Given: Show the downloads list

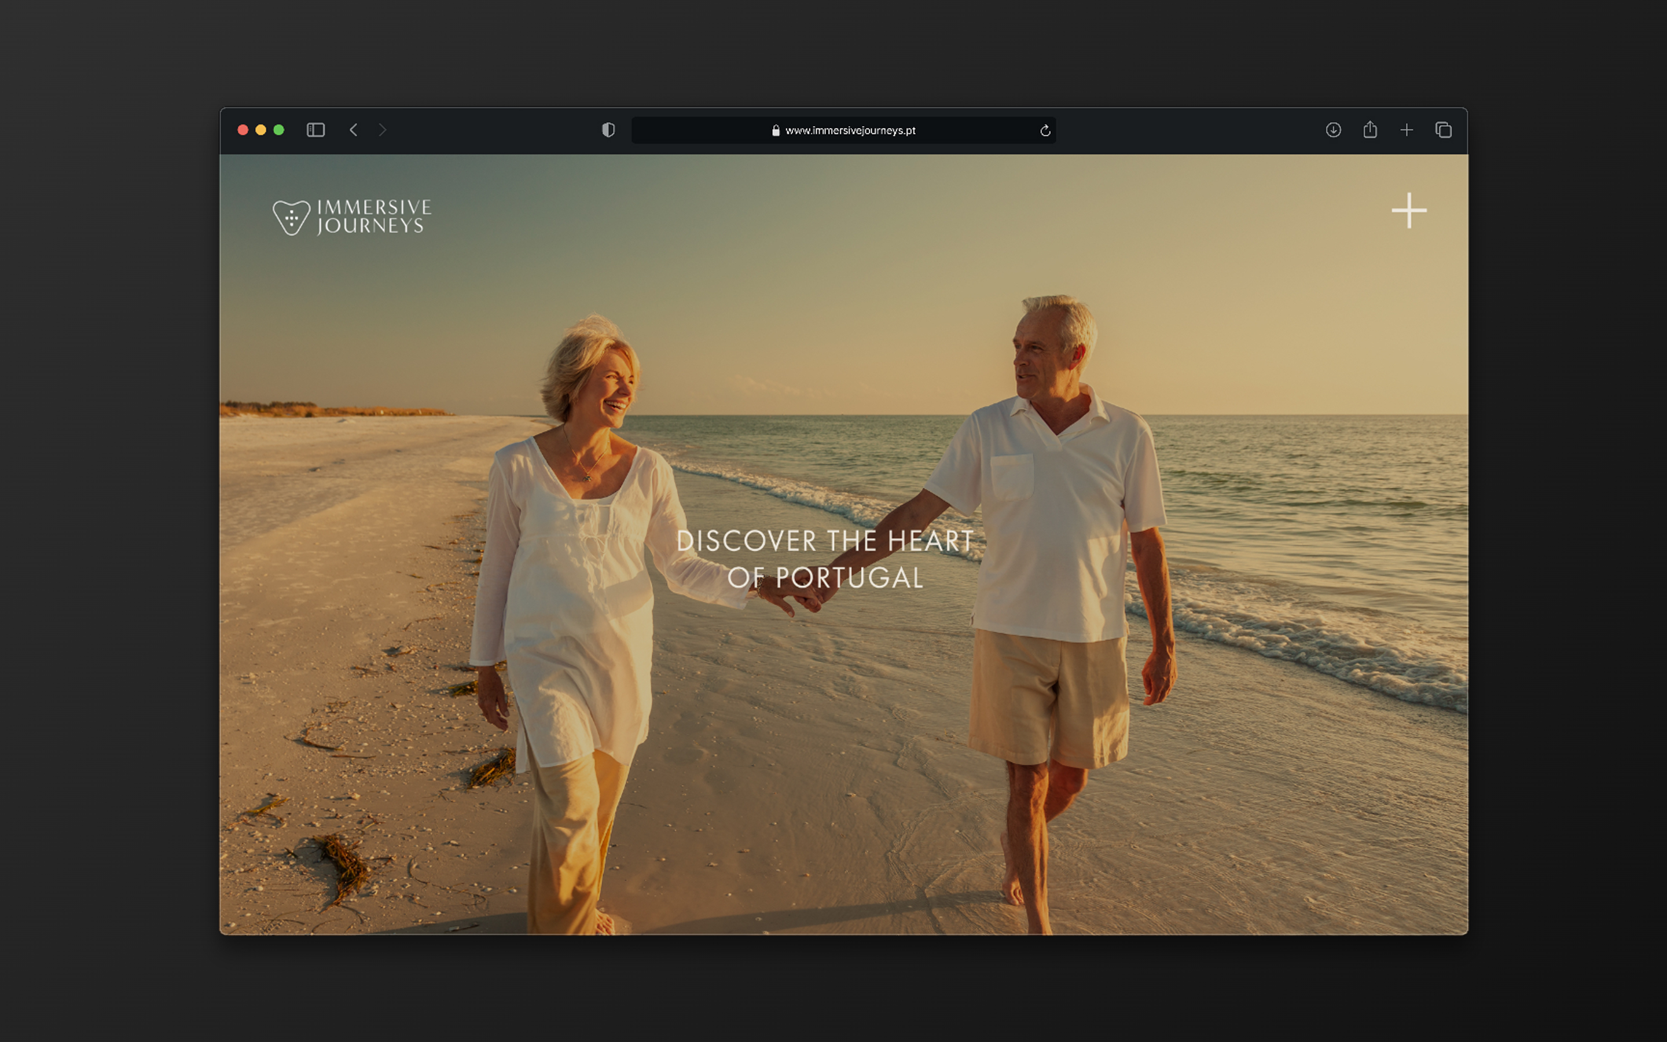Looking at the screenshot, I should click(x=1333, y=130).
